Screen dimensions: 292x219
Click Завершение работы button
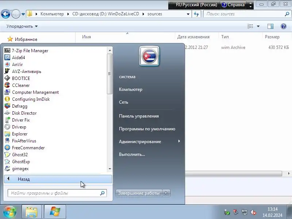tap(139, 193)
